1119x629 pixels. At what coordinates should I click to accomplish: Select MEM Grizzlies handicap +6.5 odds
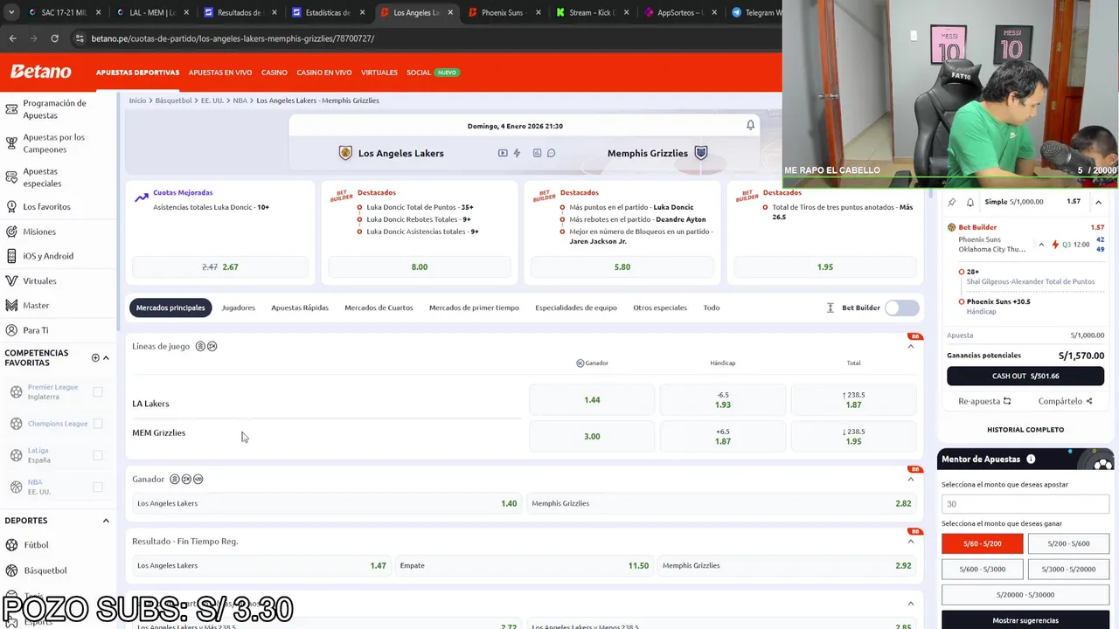pyautogui.click(x=722, y=436)
